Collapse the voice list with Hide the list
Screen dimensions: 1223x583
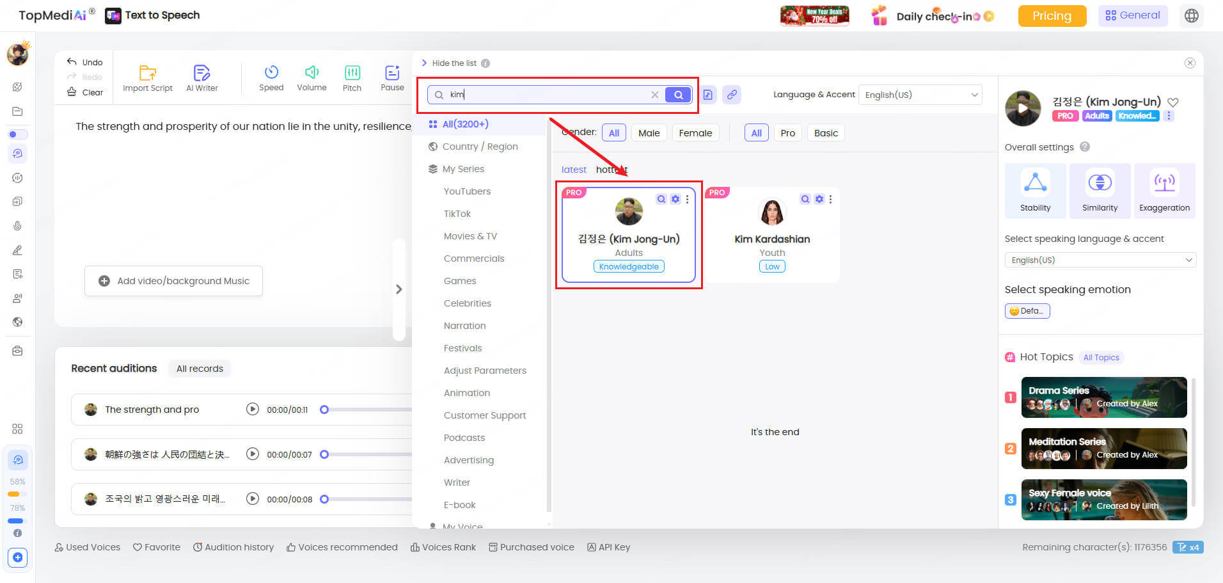(449, 63)
